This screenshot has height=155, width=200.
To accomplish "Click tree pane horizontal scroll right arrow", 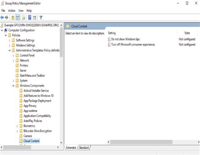I will coord(58,147).
